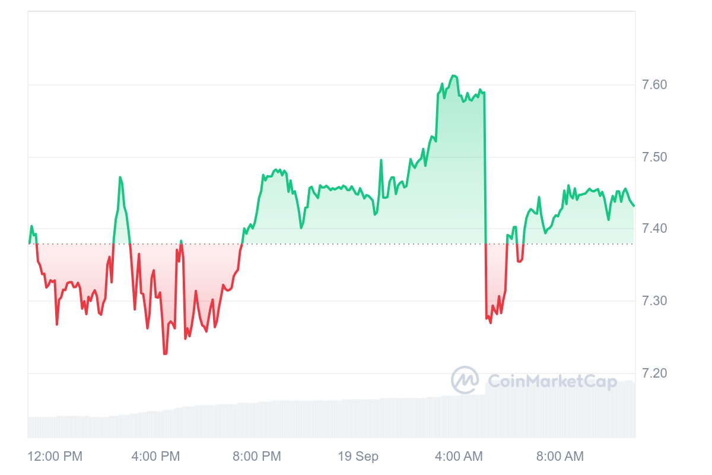Click the 7.50 price axis label
The image size is (712, 475).
point(654,157)
